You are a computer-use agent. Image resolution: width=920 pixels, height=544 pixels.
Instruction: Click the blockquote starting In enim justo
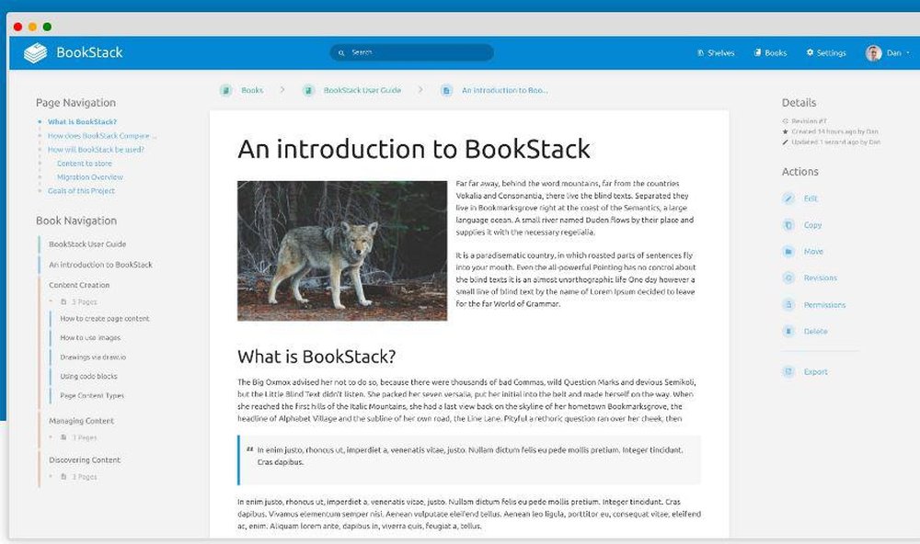point(469,460)
